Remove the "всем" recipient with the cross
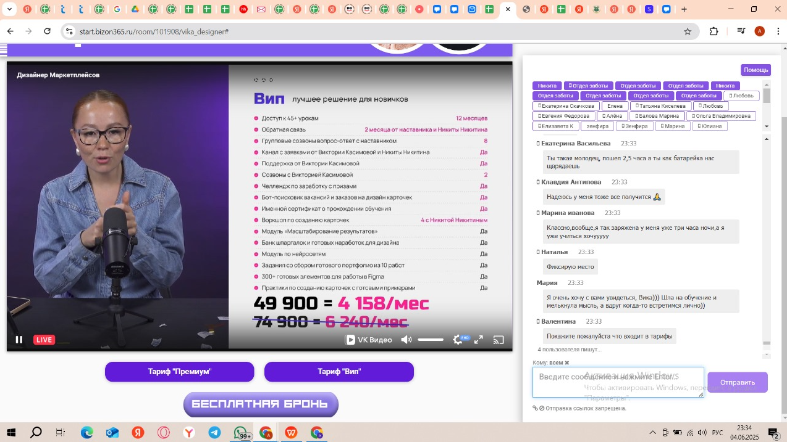 (566, 363)
